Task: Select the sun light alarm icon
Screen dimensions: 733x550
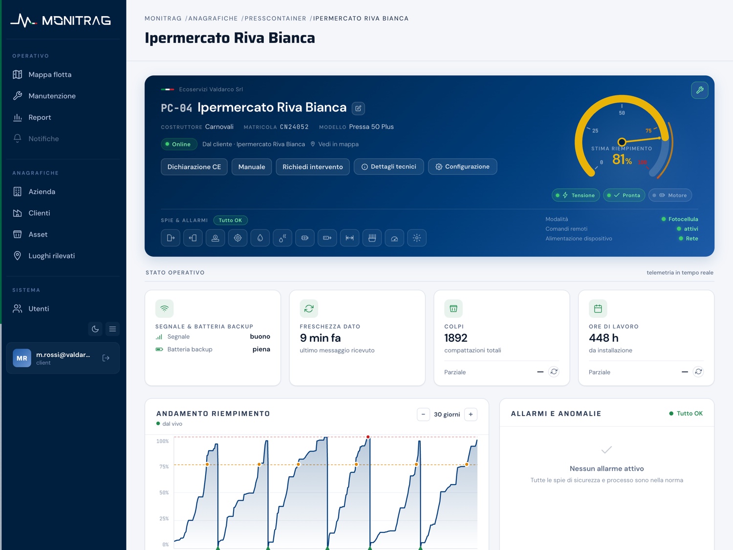Action: tap(417, 238)
